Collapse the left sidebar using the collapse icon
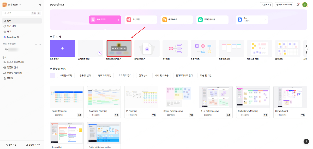 (40, 5)
